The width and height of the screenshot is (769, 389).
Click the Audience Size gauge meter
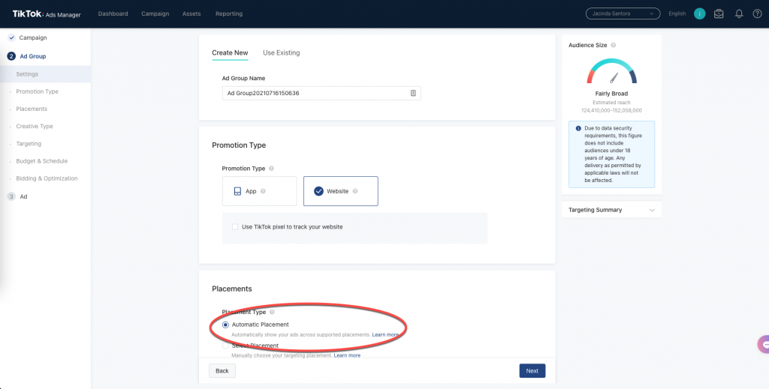611,71
